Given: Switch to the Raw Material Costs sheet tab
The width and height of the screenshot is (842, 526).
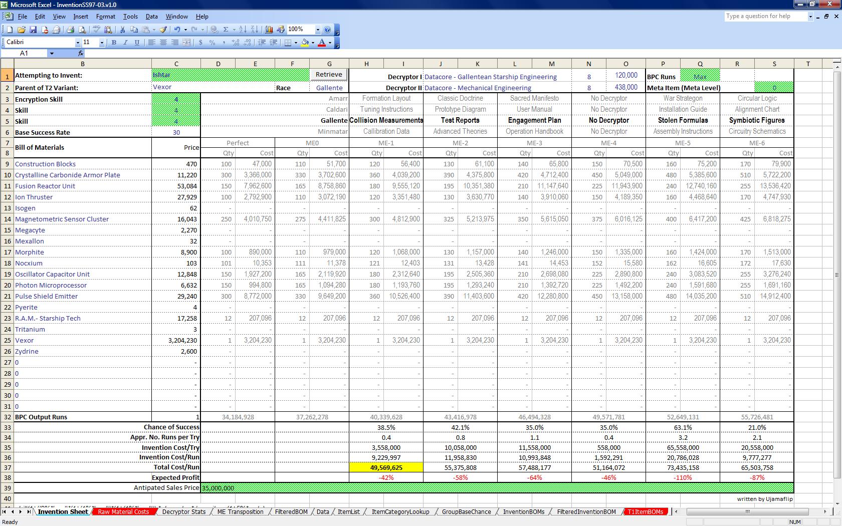Looking at the screenshot, I should (123, 512).
